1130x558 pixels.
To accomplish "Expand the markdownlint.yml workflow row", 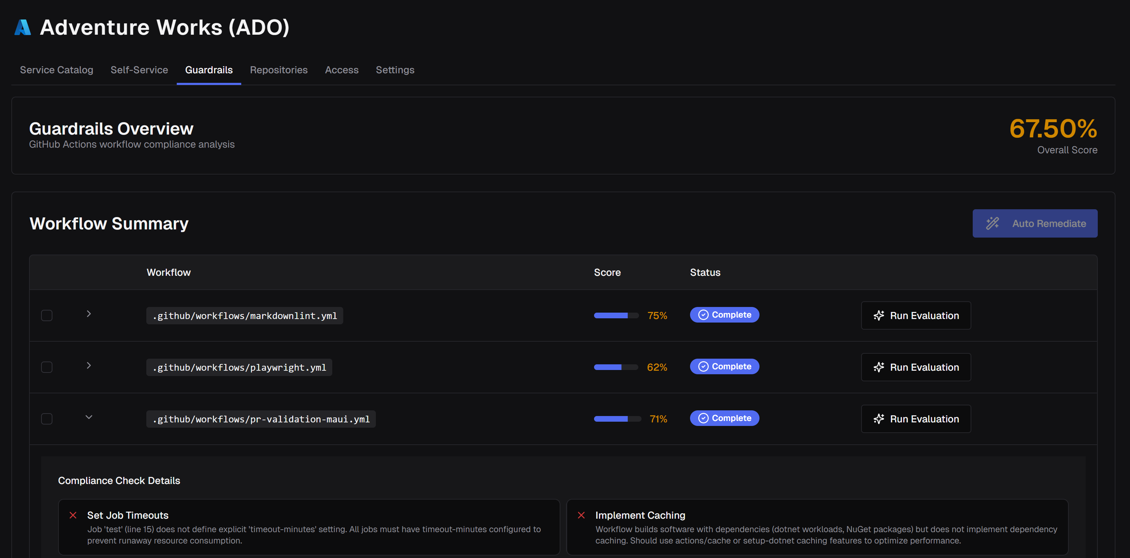I will (x=89, y=314).
